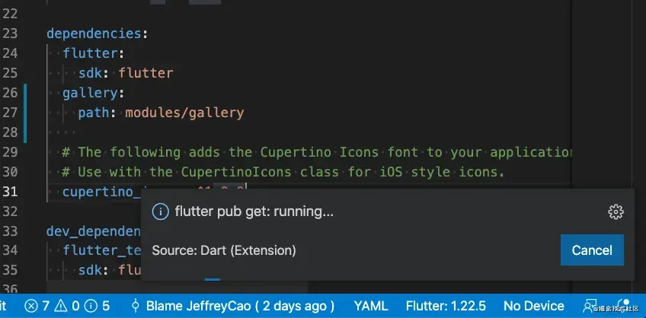Click 'Source: Dart (Extension)' text

click(224, 250)
